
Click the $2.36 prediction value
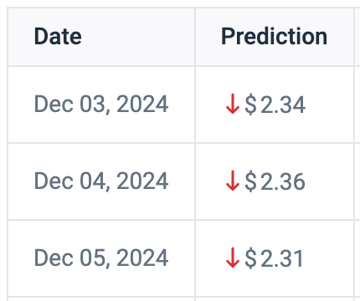click(275, 181)
